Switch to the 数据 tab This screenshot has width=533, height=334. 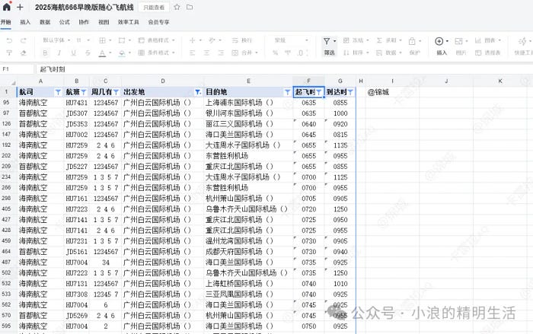tap(45, 22)
